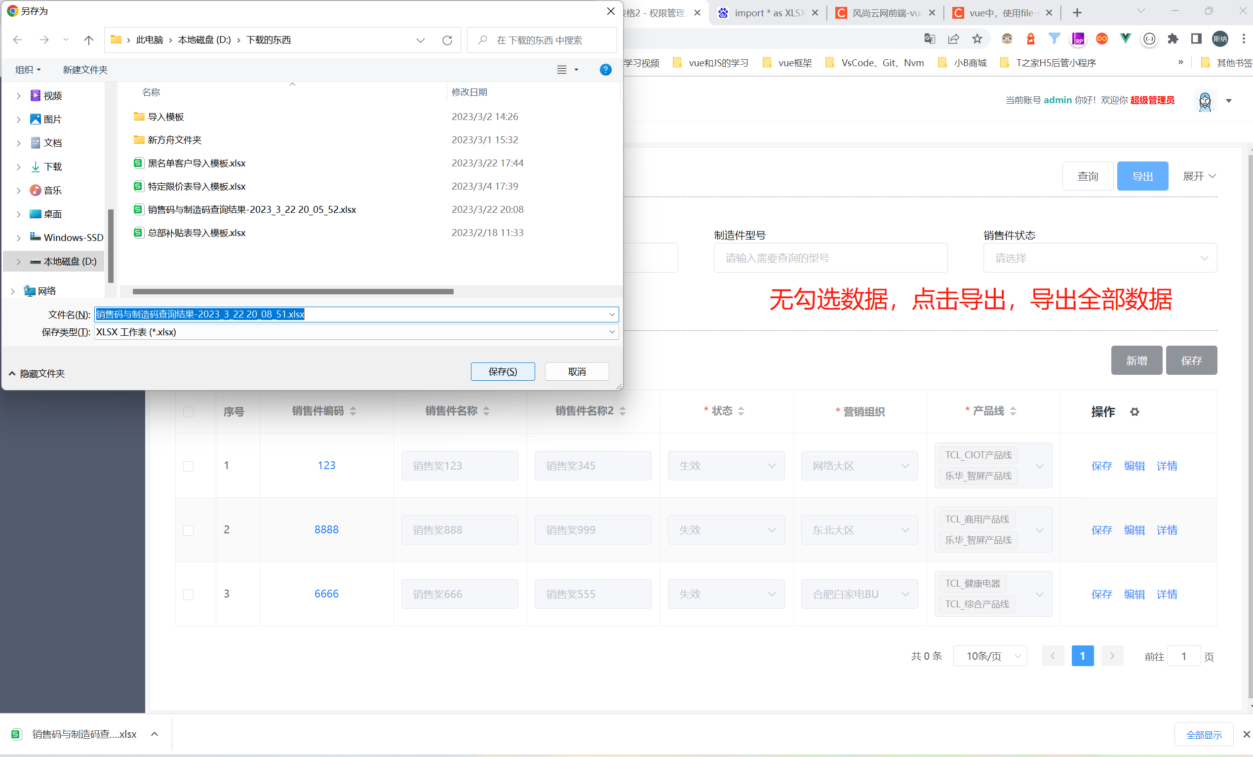Click the 保存(S) button in dialog

click(x=503, y=371)
